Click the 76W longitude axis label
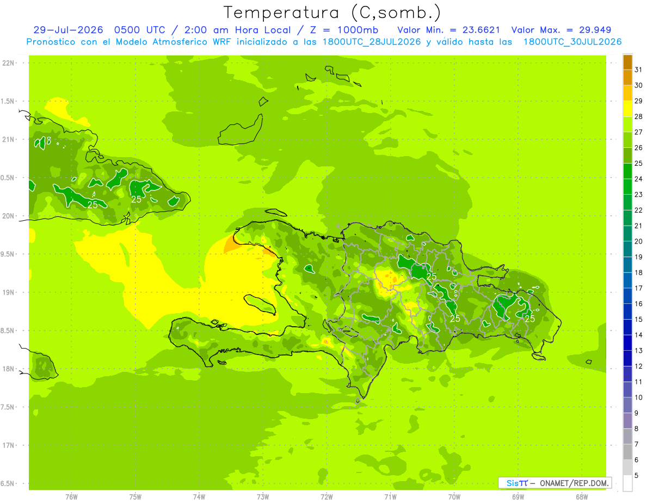Viewport: 653px width, 504px height. pyautogui.click(x=71, y=496)
